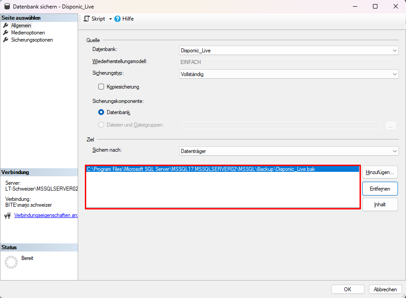This screenshot has width=406, height=298.
Task: Click the Hilfe question mark icon
Action: 117,19
